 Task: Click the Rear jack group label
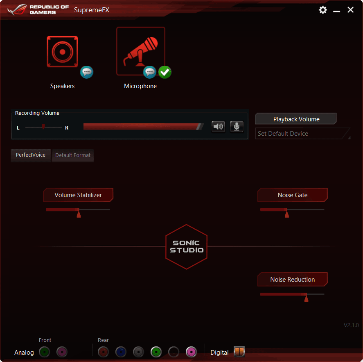tap(103, 340)
